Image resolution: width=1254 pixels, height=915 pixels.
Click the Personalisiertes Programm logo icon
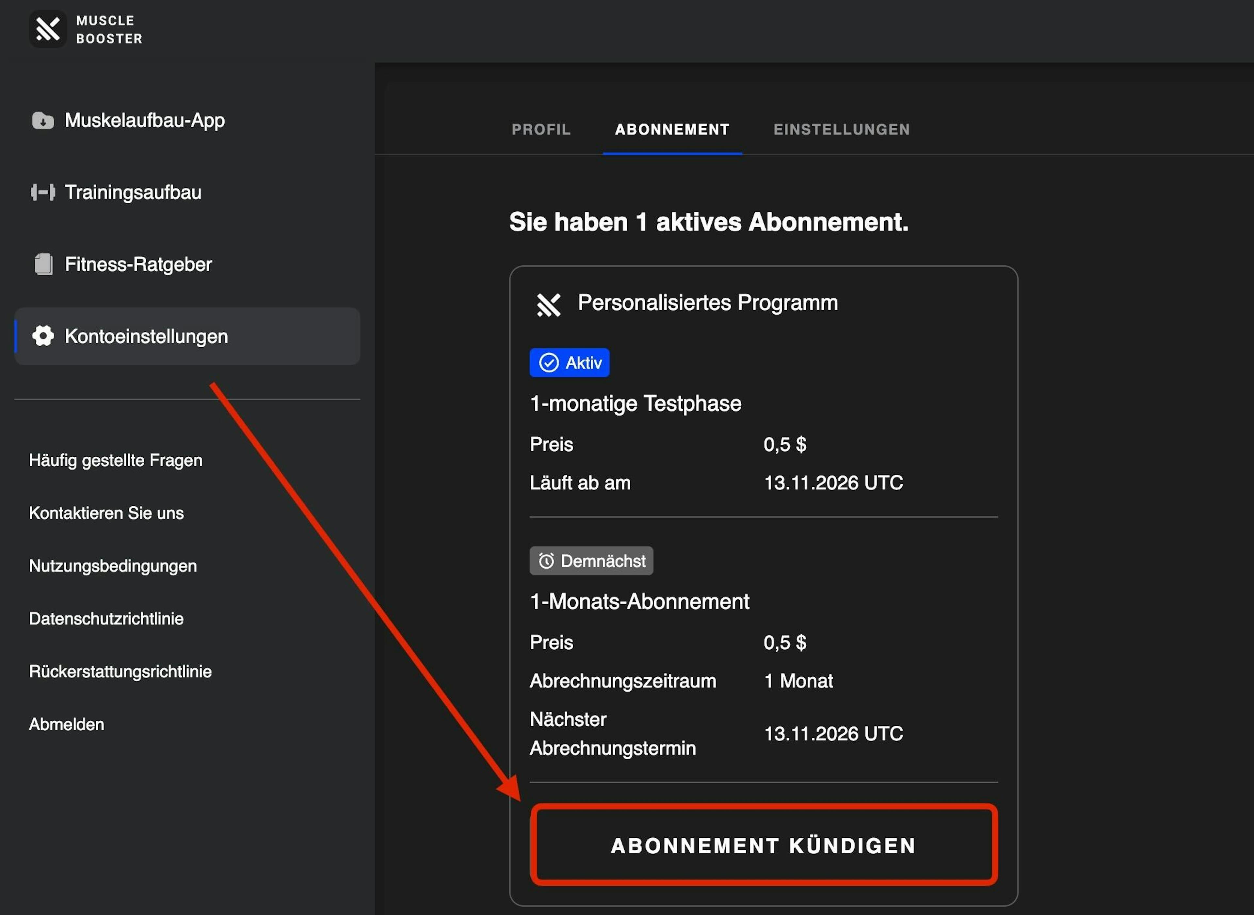click(x=549, y=304)
